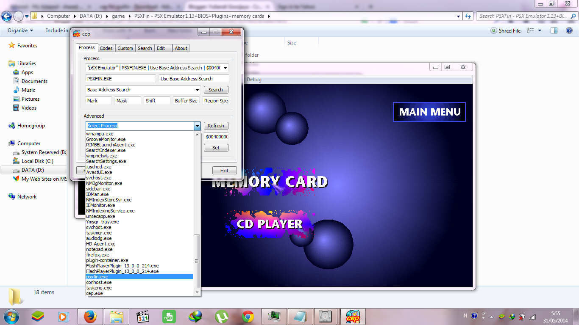579x325 pixels.
Task: Switch to the Codes tab
Action: click(x=106, y=48)
